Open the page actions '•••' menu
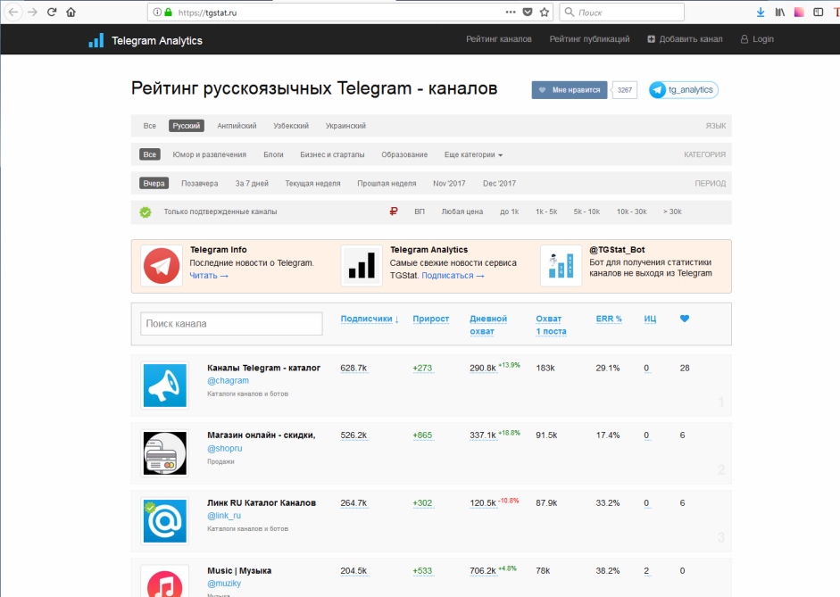This screenshot has width=840, height=597. point(510,12)
